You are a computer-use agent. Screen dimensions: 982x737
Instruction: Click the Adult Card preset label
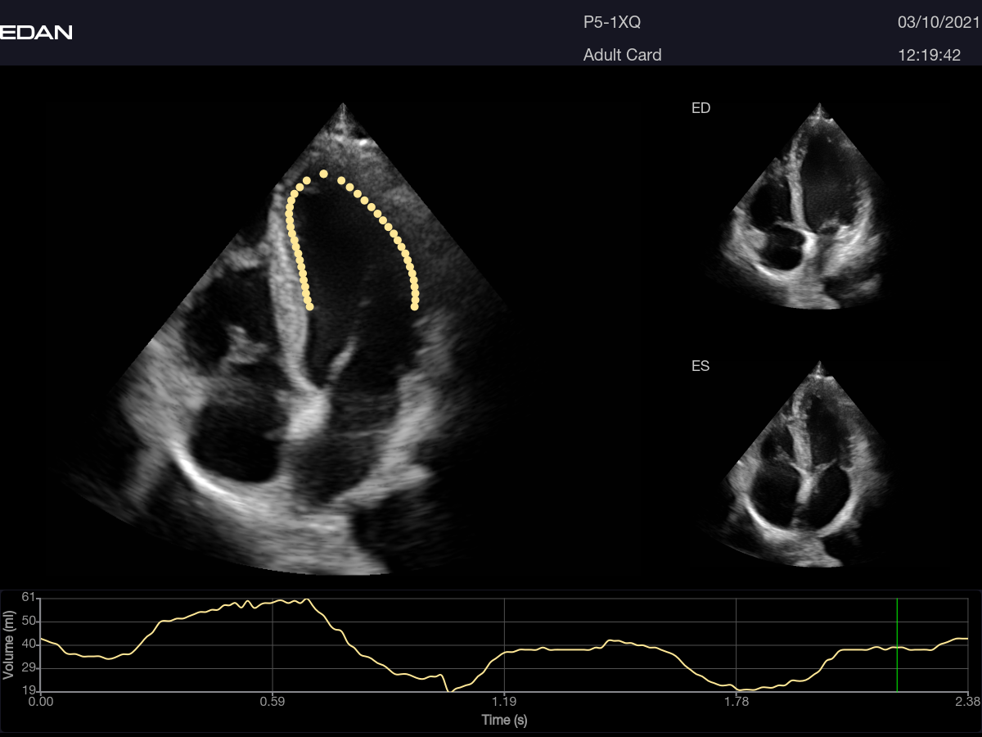tap(622, 55)
